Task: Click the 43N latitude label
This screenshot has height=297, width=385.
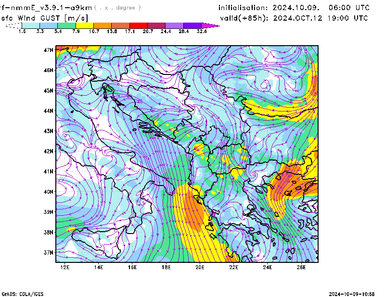Action: 49,131
